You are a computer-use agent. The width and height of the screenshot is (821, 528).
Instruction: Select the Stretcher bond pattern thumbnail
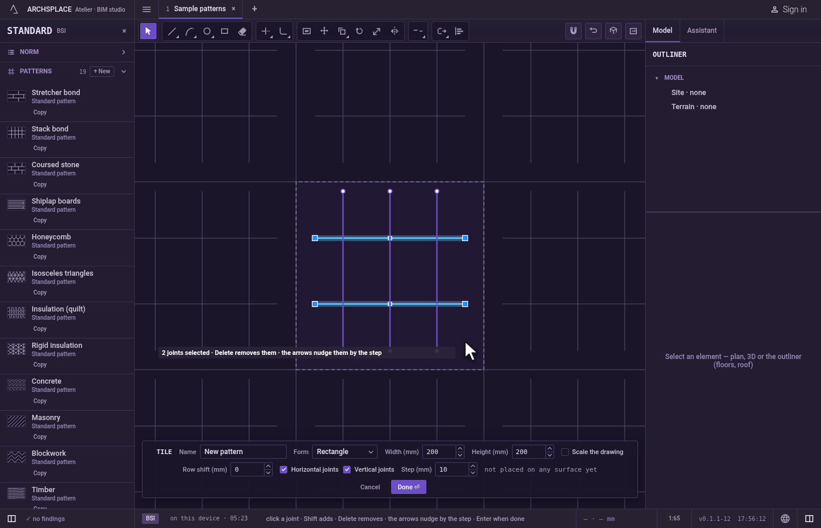coord(16,96)
